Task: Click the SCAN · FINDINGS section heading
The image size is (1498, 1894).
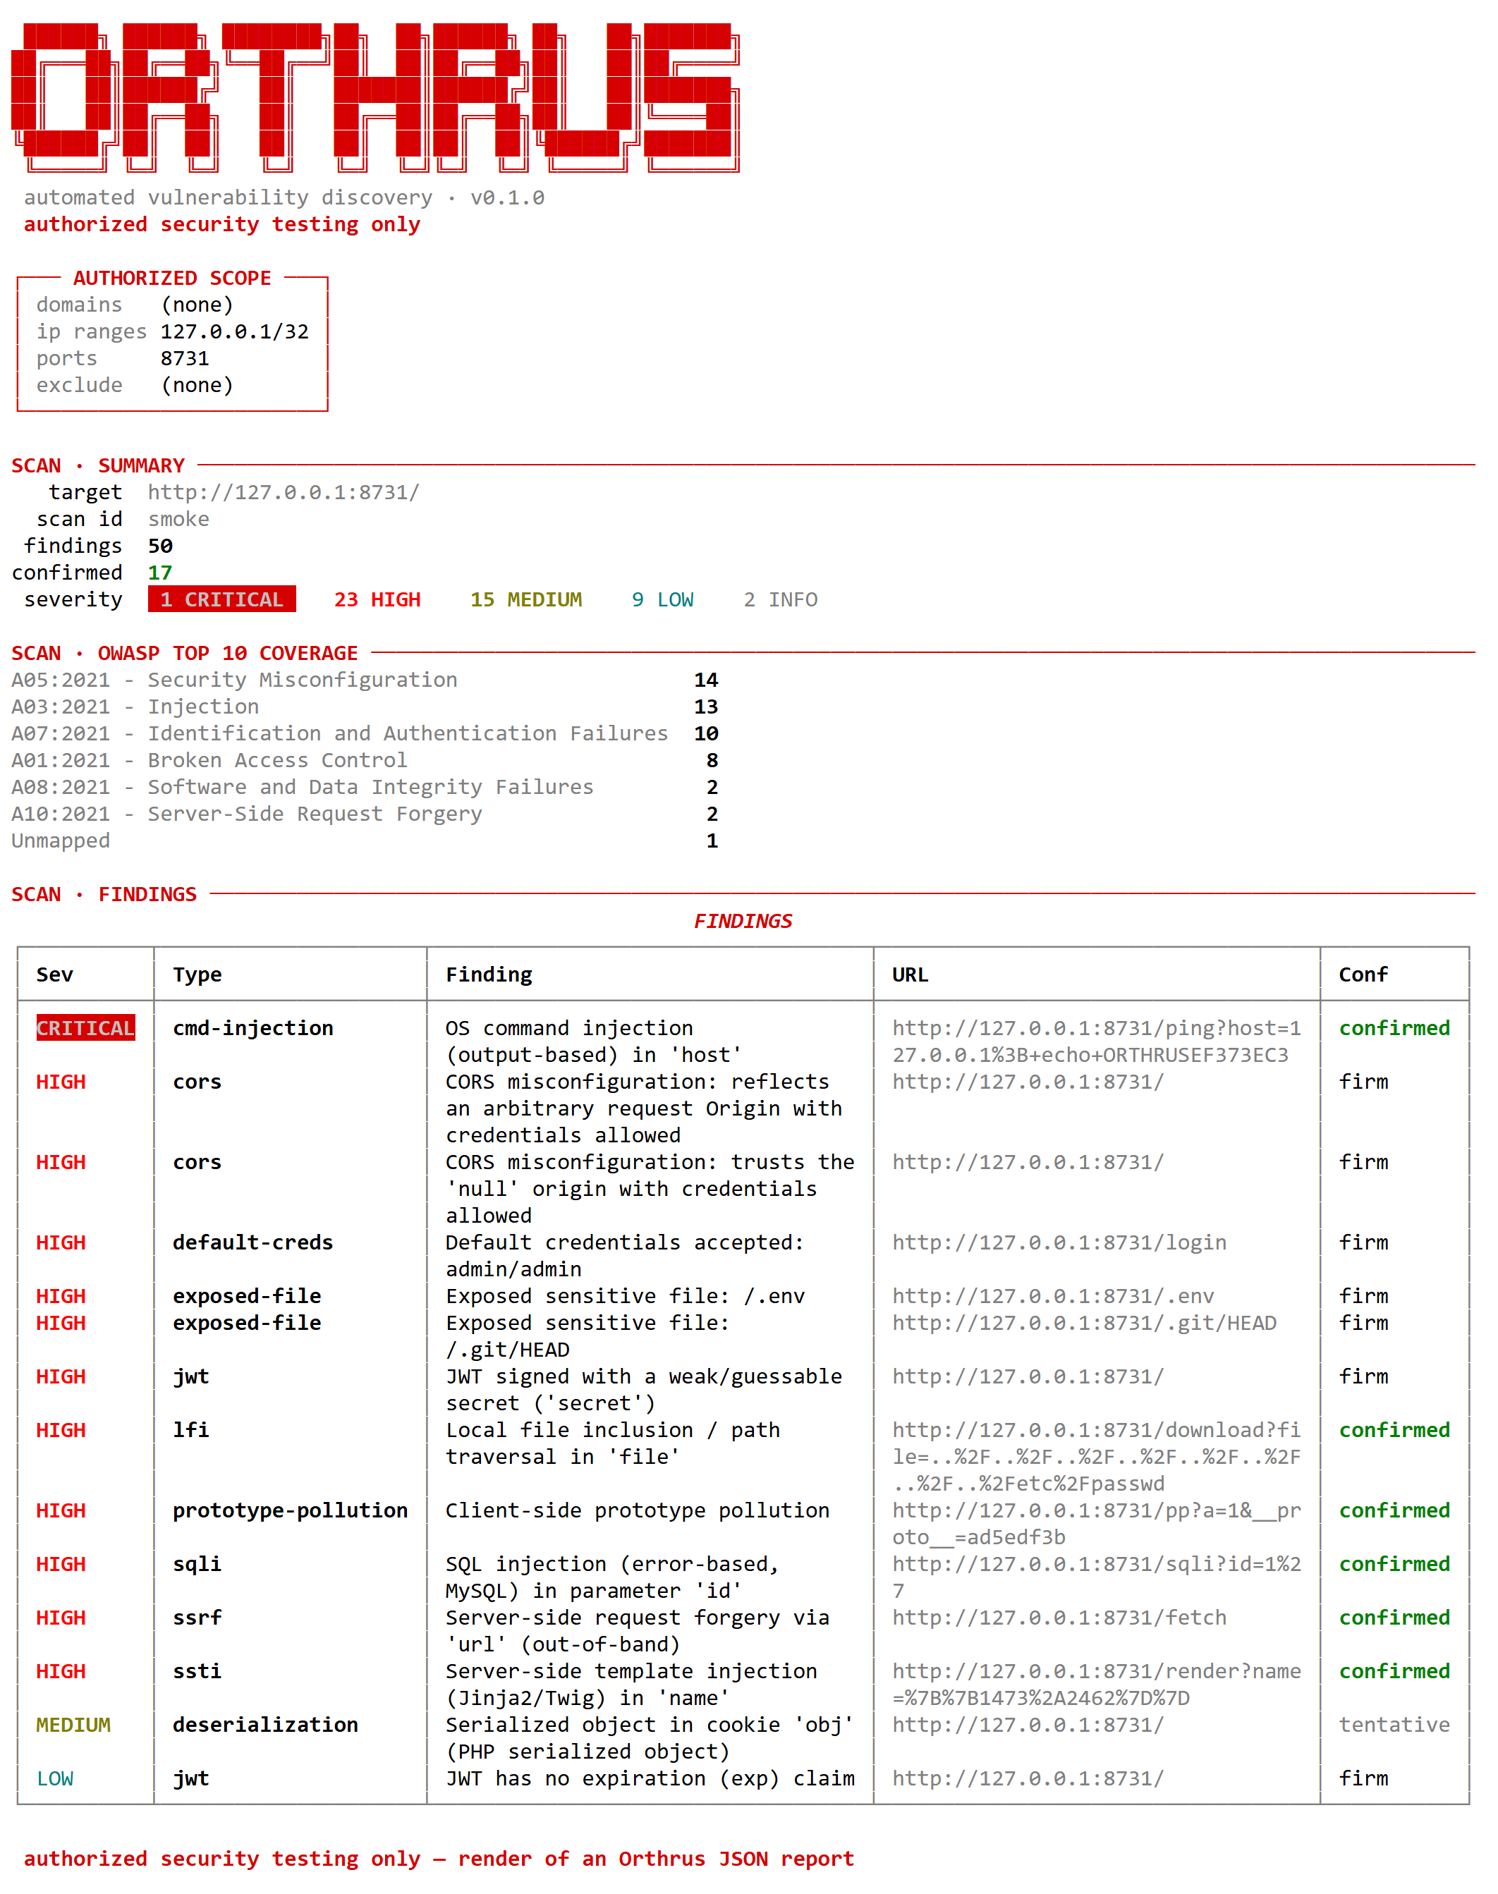Action: coord(104,894)
